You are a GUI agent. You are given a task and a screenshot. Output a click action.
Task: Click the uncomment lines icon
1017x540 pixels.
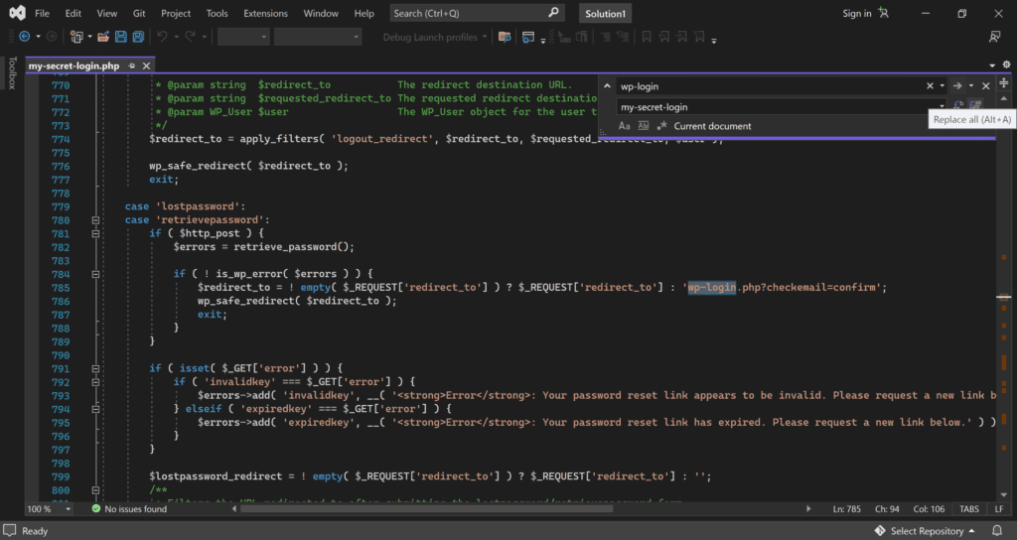click(623, 37)
